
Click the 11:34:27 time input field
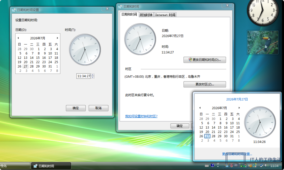tap(83, 76)
